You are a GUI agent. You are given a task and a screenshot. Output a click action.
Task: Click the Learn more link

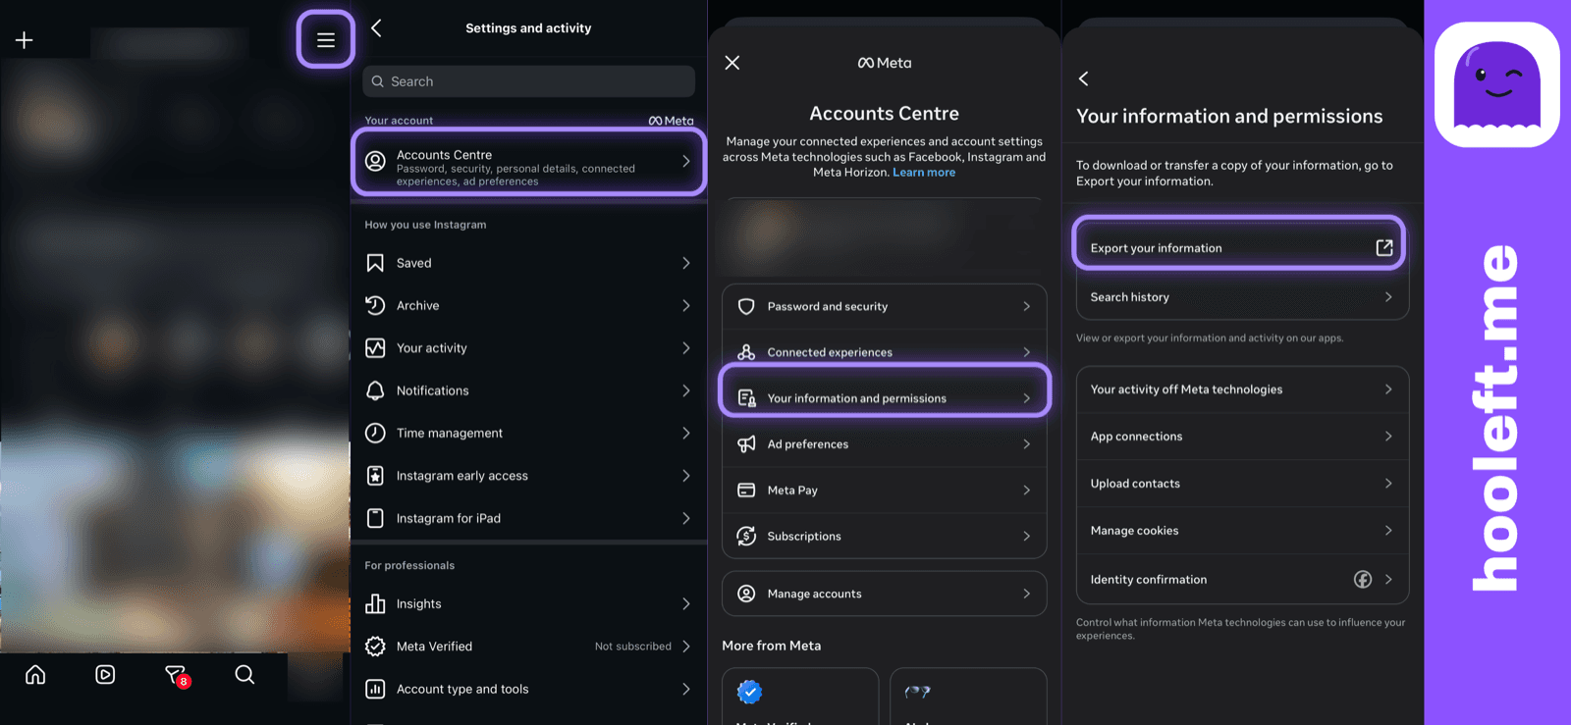(x=924, y=173)
